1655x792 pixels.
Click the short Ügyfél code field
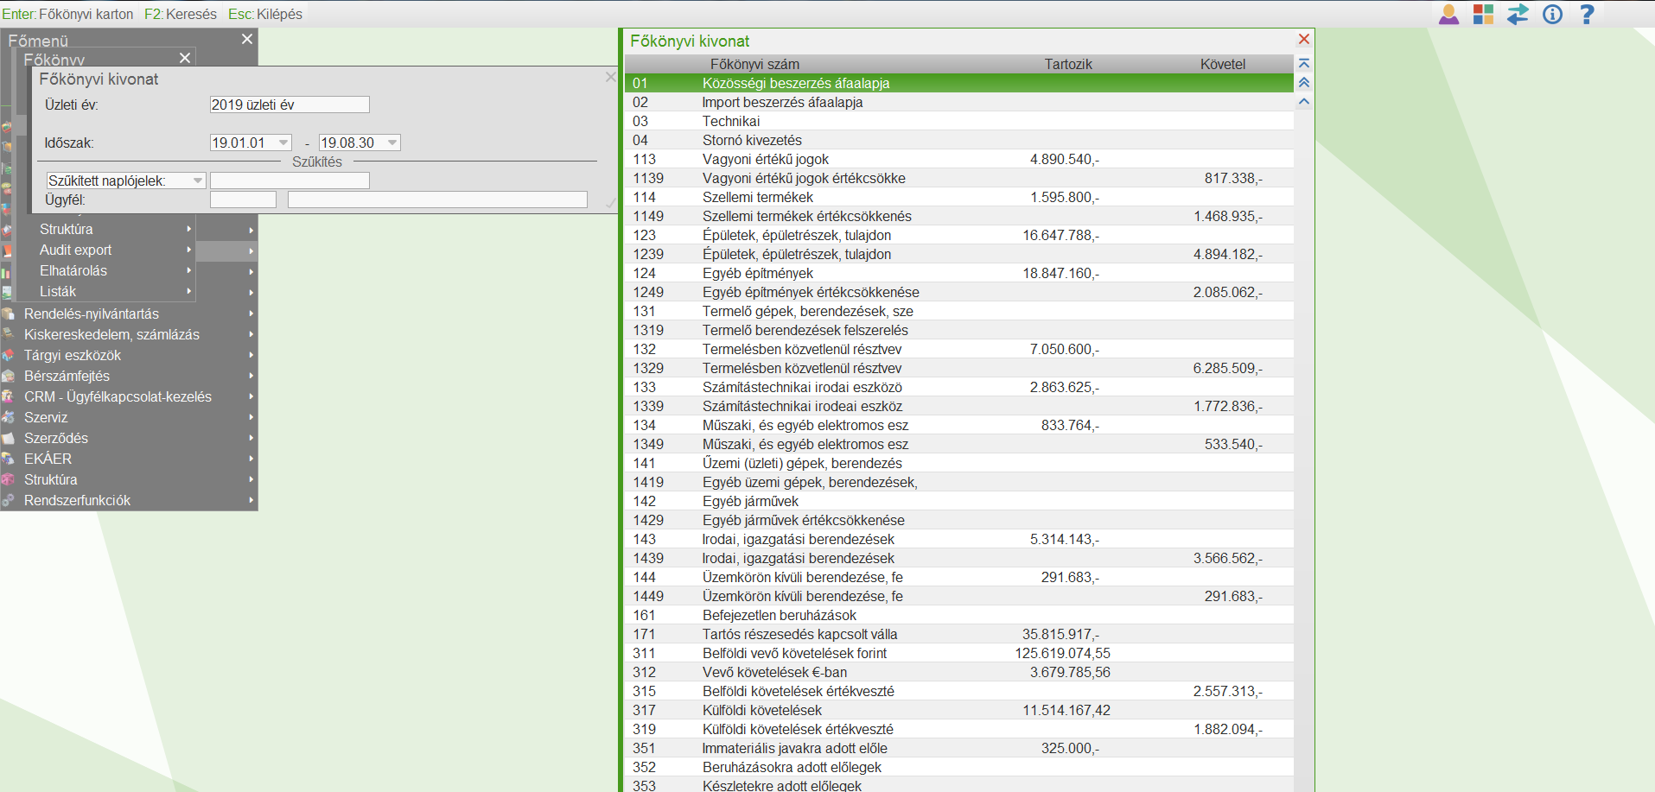tap(243, 200)
